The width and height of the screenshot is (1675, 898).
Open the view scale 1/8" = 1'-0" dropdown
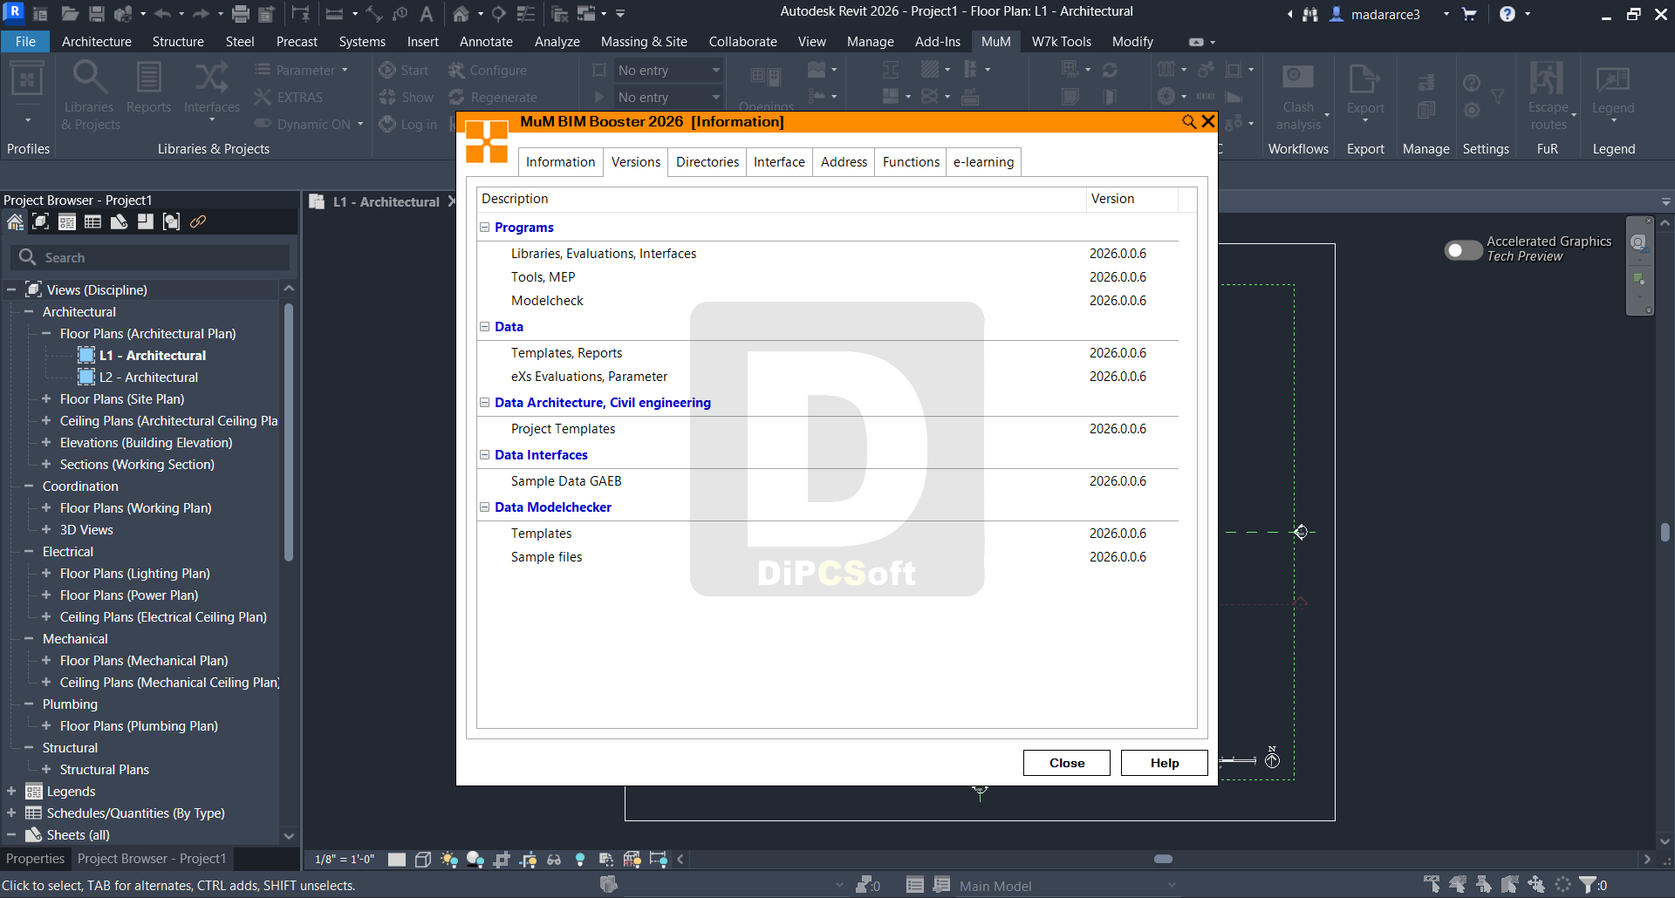[345, 860]
